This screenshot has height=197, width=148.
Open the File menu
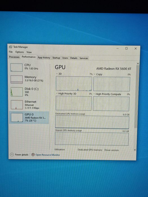(11, 52)
